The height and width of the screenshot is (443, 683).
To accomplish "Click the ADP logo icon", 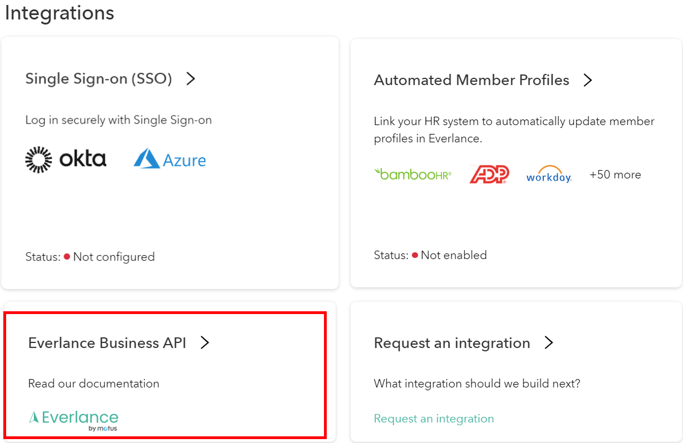I will point(489,173).
